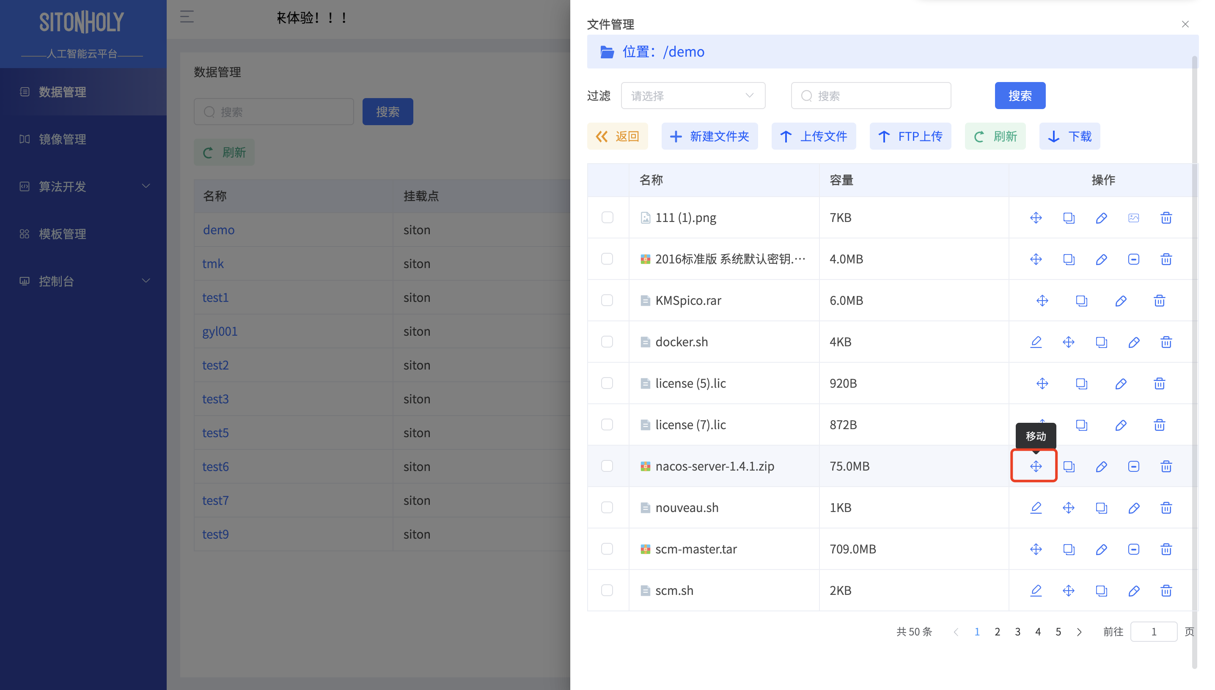1215x690 pixels.
Task: Click the move icon for license (5).lic
Action: 1042,383
